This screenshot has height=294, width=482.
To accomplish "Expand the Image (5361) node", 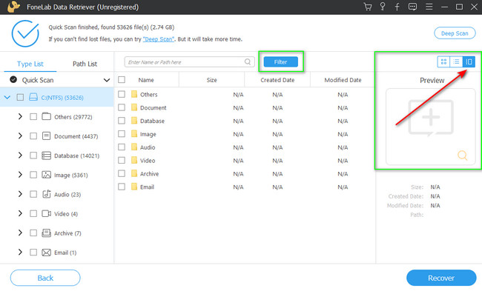I will point(20,175).
